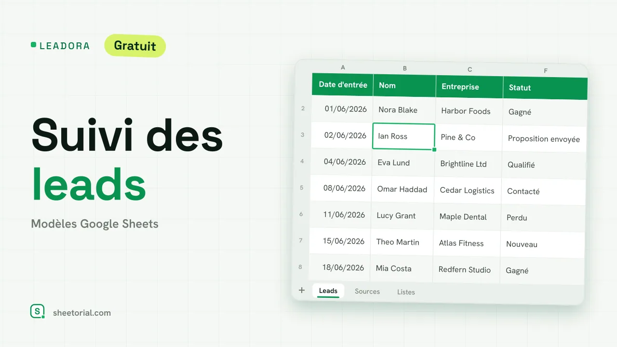Screen dimensions: 617x347
Task: Select the Atlas Fitness cell
Action: (x=467, y=244)
